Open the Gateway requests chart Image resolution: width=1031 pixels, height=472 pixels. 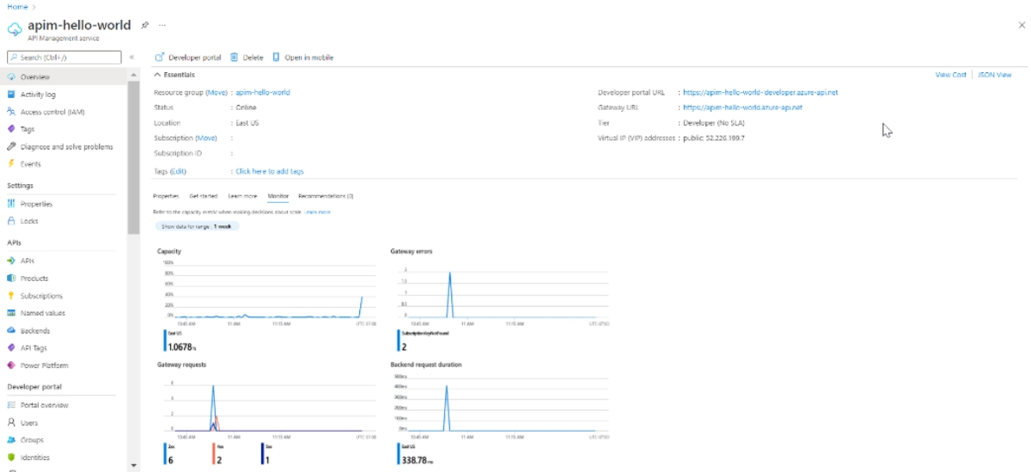pyautogui.click(x=268, y=407)
